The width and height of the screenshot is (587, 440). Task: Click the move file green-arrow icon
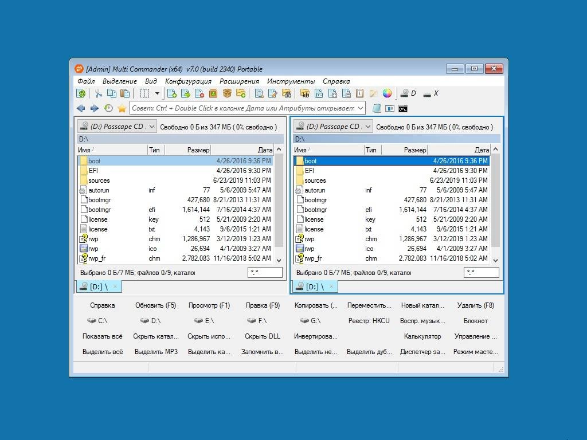pos(186,93)
